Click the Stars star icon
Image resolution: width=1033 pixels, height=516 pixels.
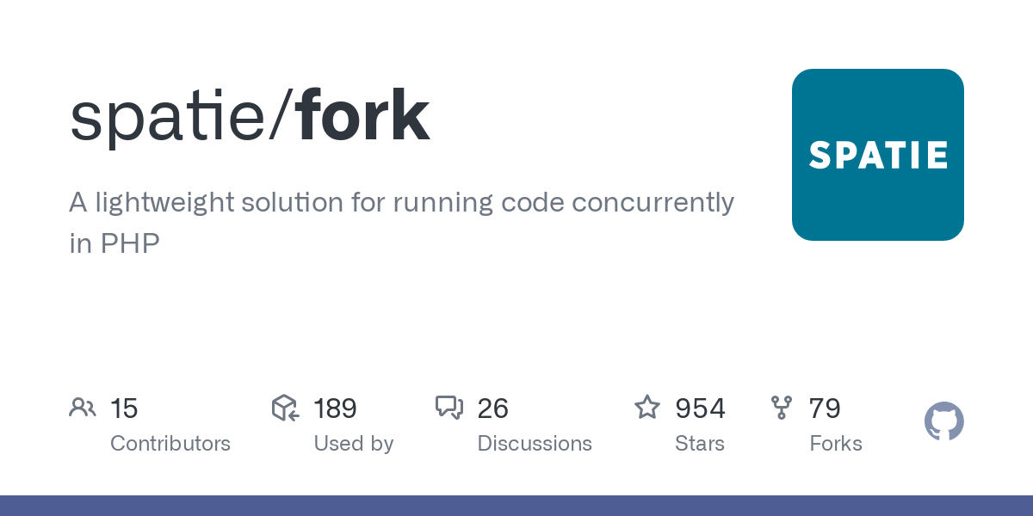(x=647, y=407)
